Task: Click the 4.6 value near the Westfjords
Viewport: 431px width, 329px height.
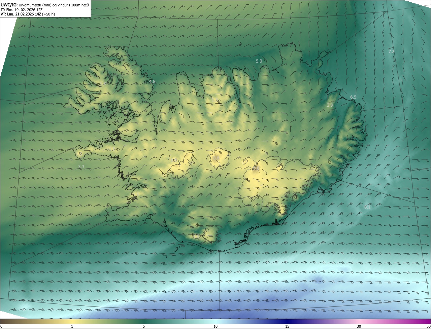Action: click(152, 81)
